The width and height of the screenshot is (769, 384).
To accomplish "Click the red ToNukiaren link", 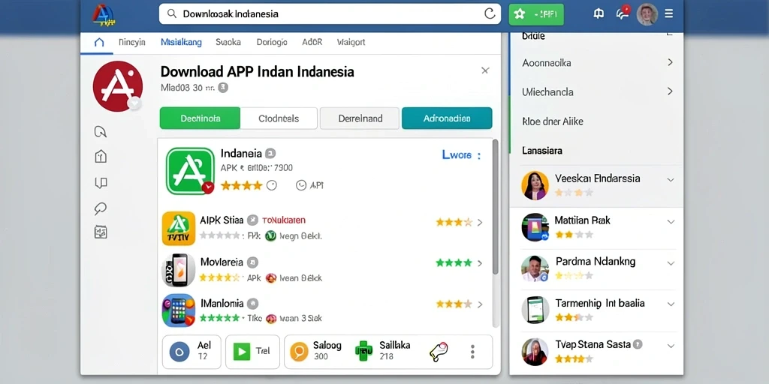I will pos(284,220).
